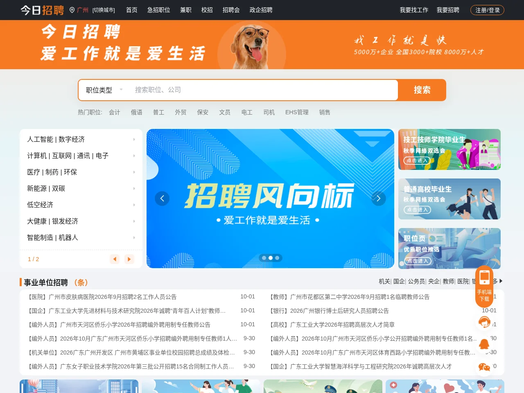Open the WeChat chat bubble icon

point(484,367)
